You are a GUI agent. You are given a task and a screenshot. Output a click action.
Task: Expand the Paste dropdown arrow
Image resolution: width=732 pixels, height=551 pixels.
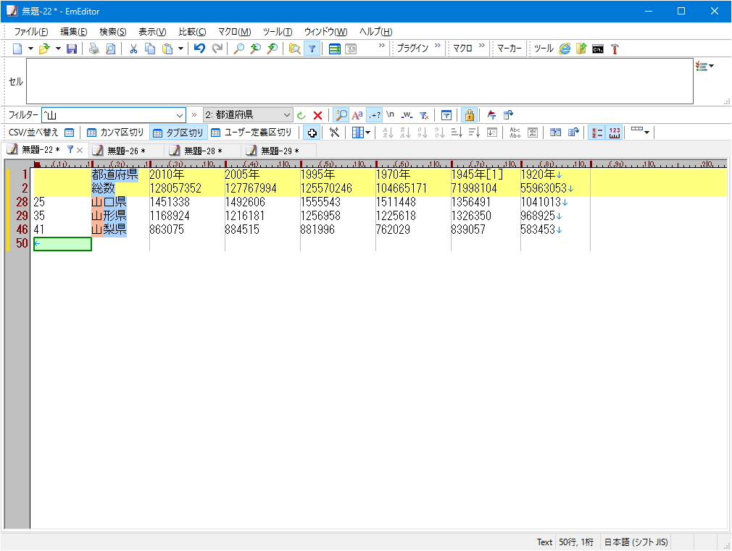(x=180, y=49)
